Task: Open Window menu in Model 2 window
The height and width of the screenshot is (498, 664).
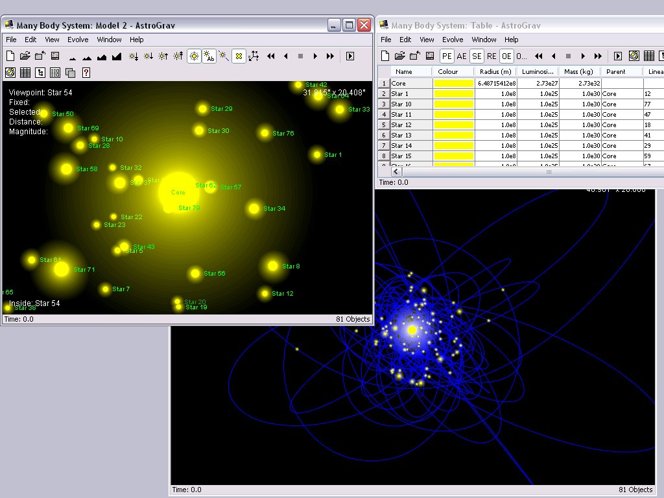Action: (109, 40)
